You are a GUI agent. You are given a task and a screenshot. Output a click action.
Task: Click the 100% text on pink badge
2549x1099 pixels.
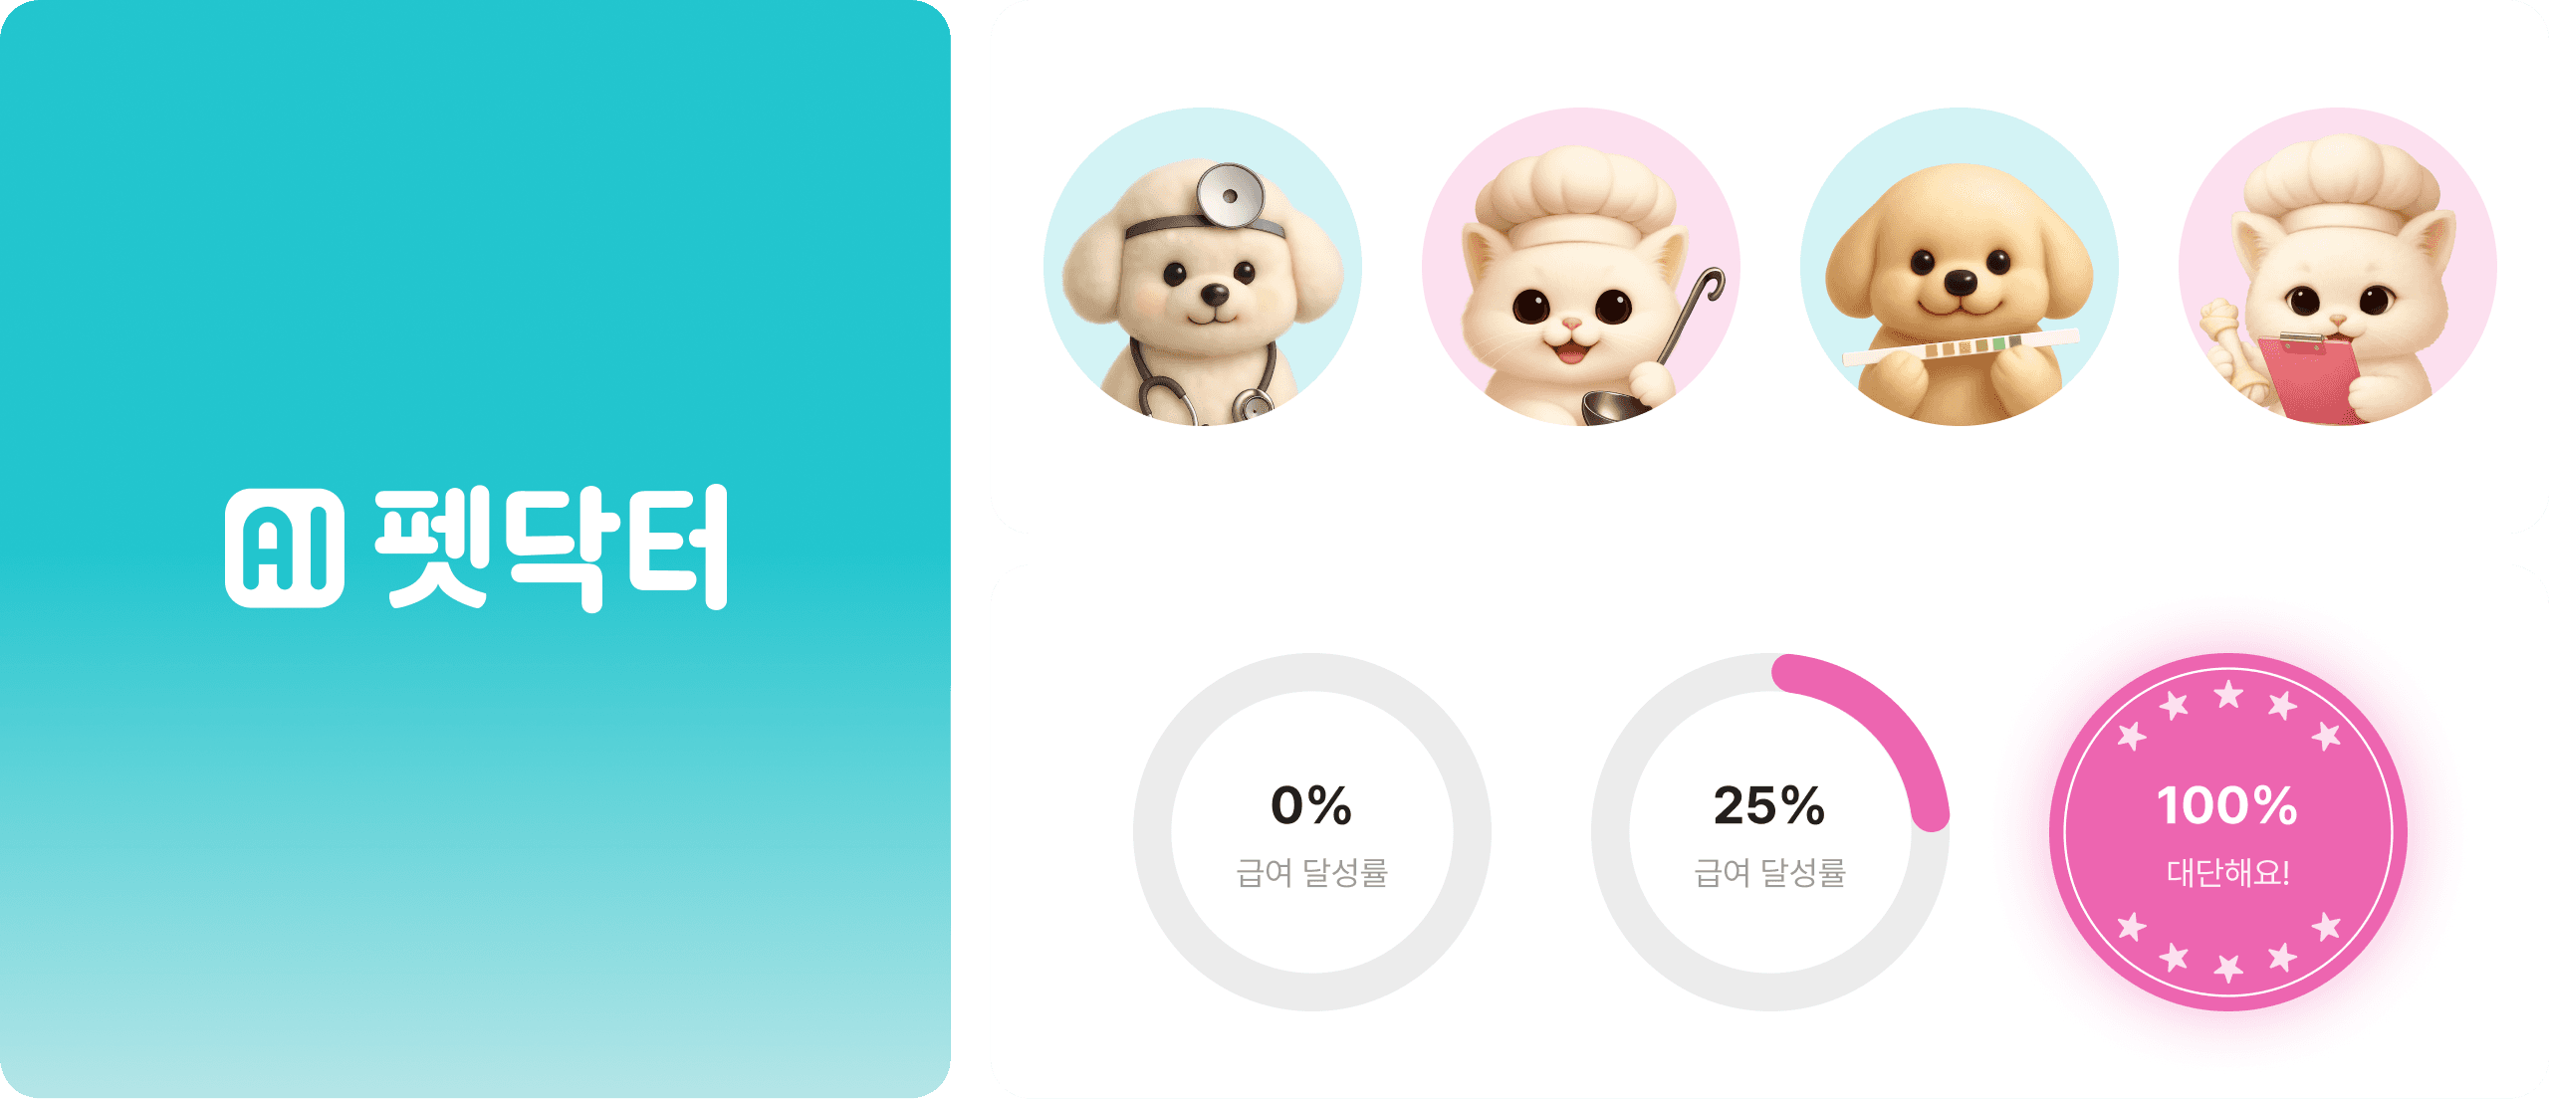(x=2227, y=805)
